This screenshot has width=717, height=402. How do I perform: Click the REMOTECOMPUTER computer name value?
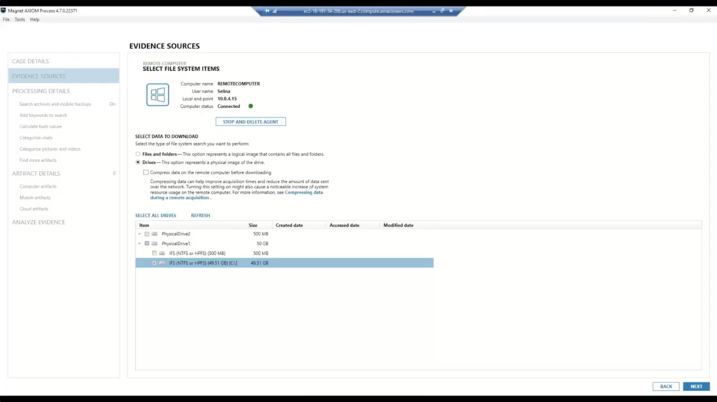pos(239,84)
